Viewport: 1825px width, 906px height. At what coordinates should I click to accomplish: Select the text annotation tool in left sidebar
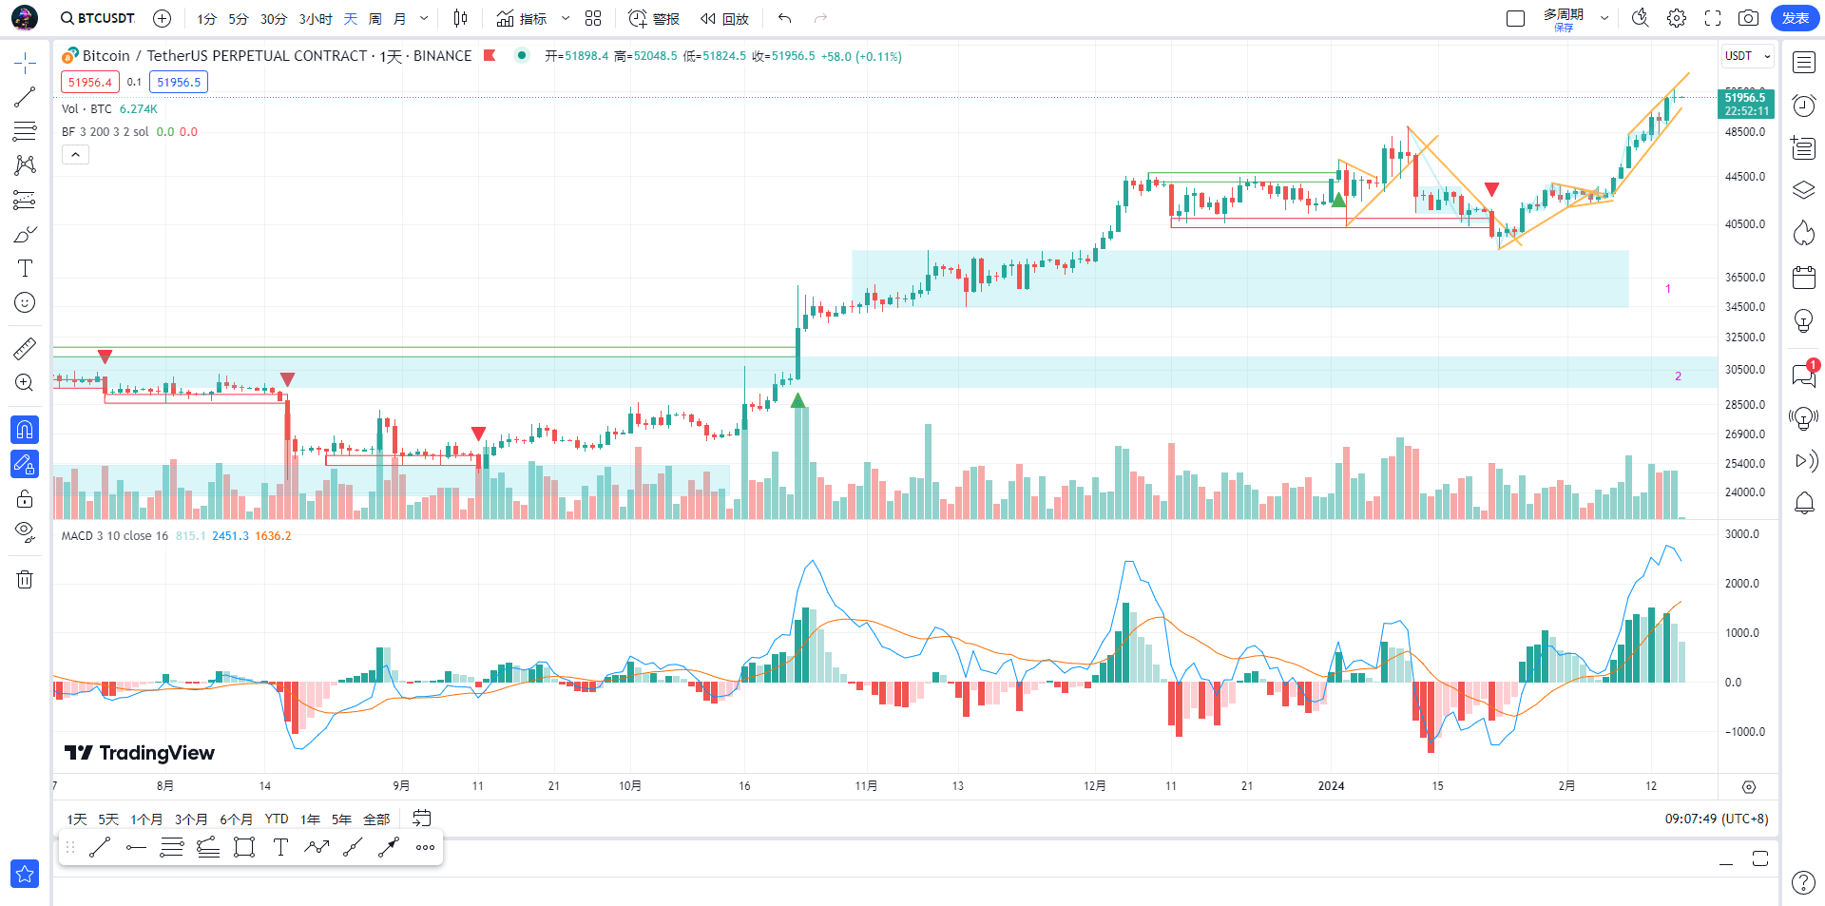pyautogui.click(x=25, y=268)
